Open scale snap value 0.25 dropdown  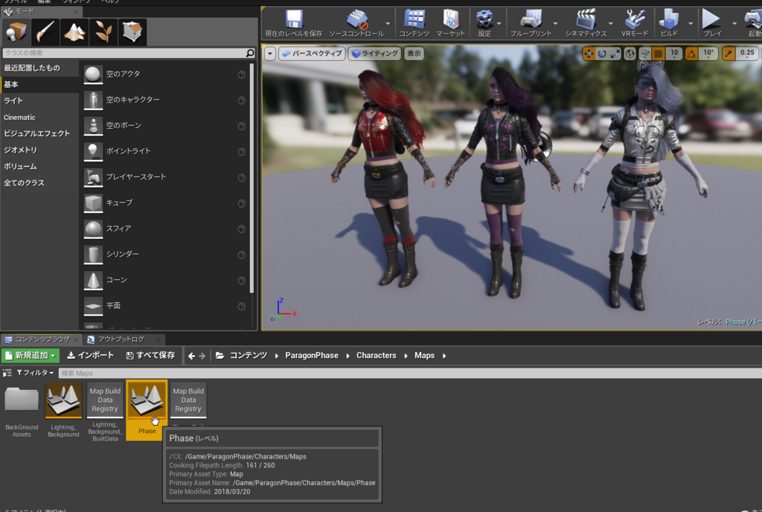(747, 54)
